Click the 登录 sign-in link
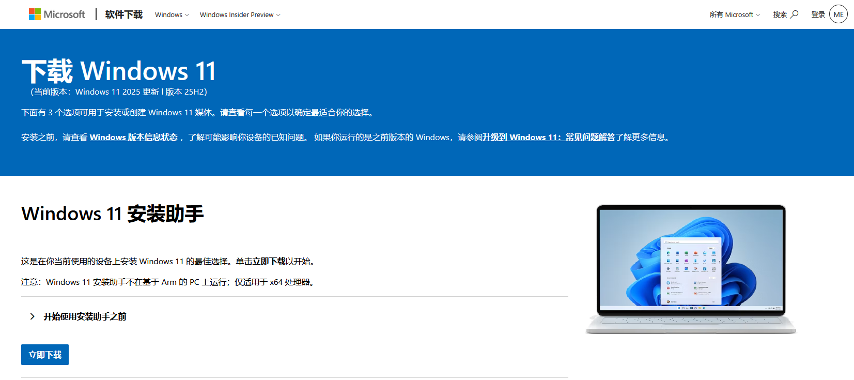The height and width of the screenshot is (380, 854). point(818,14)
